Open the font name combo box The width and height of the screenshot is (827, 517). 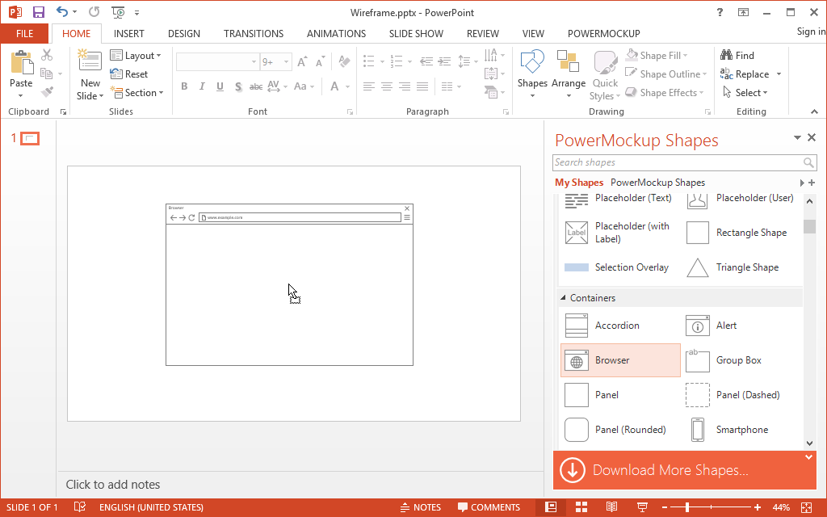(x=218, y=62)
